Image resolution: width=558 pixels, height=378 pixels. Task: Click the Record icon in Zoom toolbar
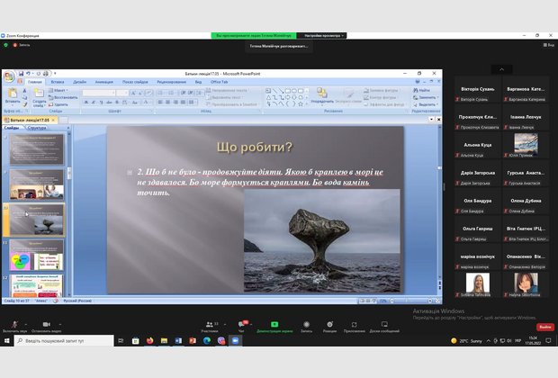click(x=306, y=324)
